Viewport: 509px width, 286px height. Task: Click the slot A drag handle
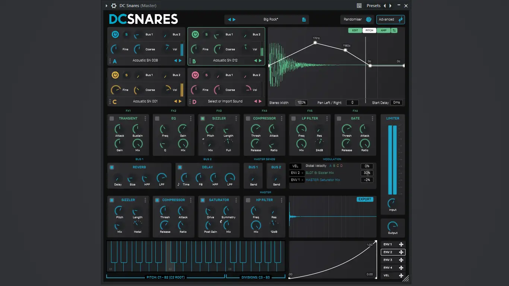point(110,60)
